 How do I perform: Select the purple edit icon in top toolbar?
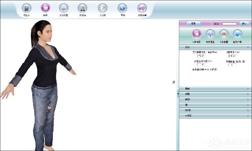(45, 8)
